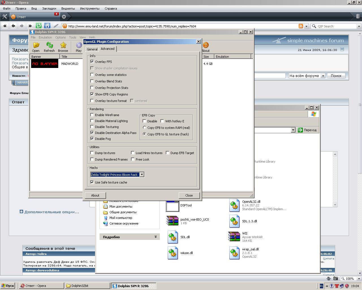Image resolution: width=362 pixels, height=290 pixels.
Task: Select Copy EFB to GL texture radio
Action: (145, 134)
